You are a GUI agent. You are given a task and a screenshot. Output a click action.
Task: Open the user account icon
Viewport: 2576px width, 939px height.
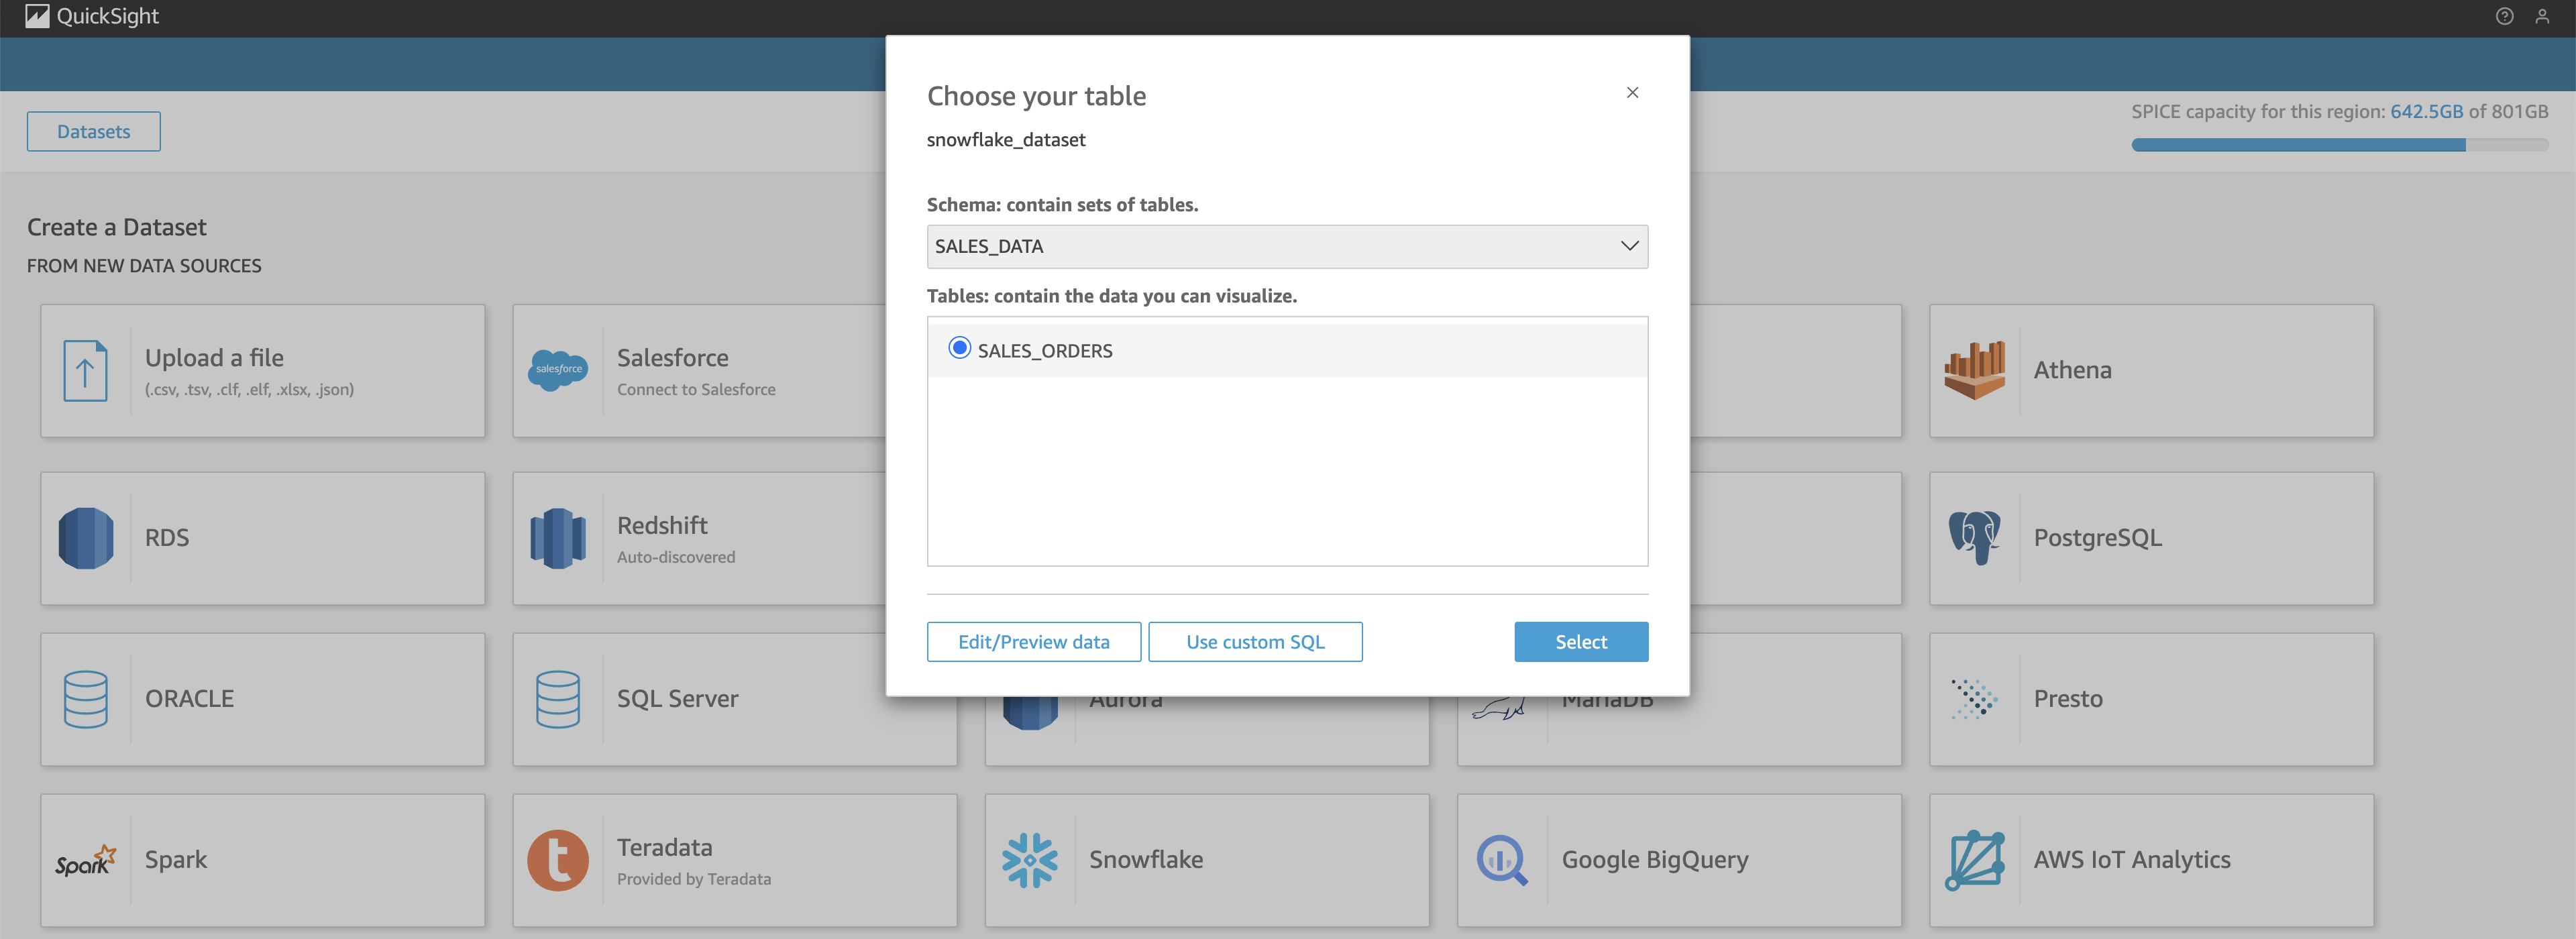[2542, 16]
